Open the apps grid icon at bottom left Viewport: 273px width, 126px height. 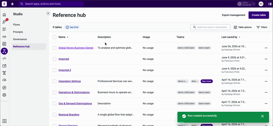(x=4, y=121)
